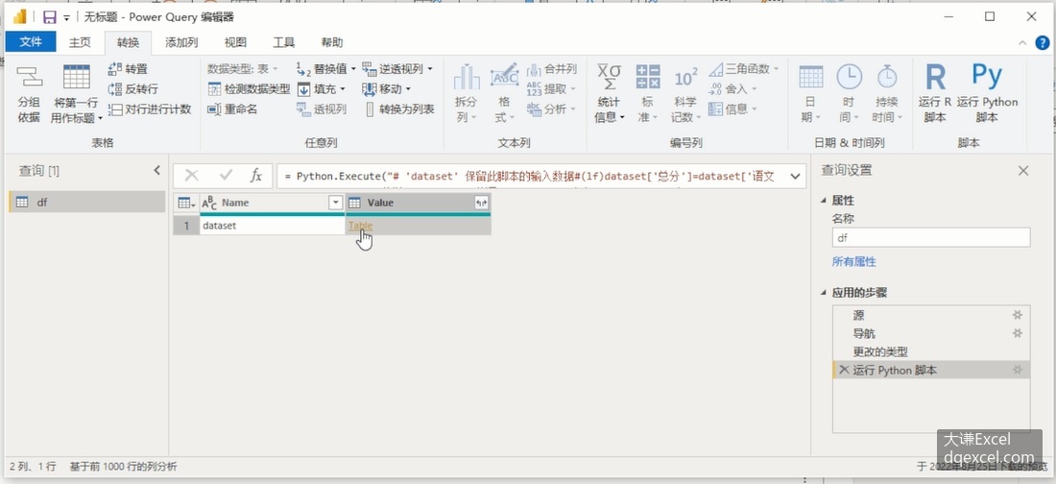
Task: Click the Python.Execute formula text
Action: pos(529,177)
